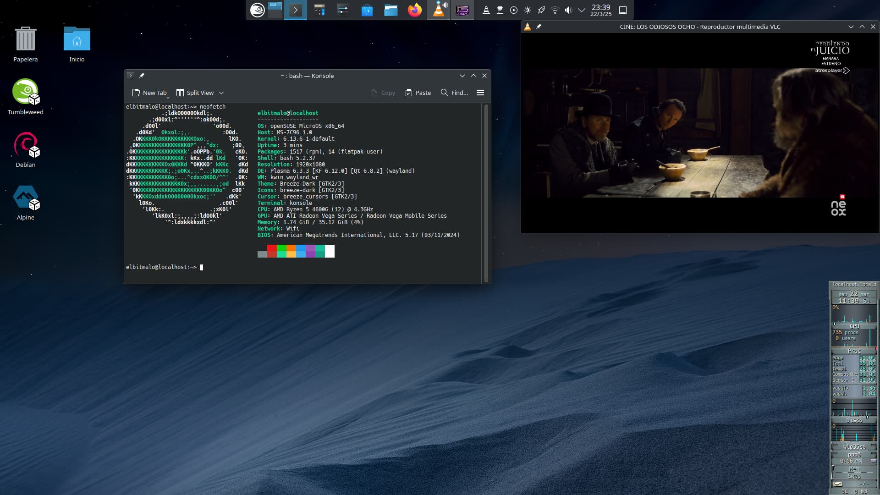880x495 pixels.
Task: Toggle the pin on Konsole window
Action: [x=142, y=76]
